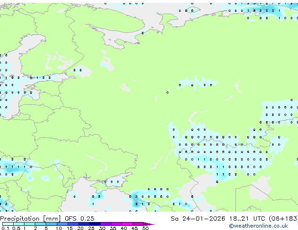The image size is (298, 230).
Task: Click the '50' legend scale label
Action: coord(145,228)
